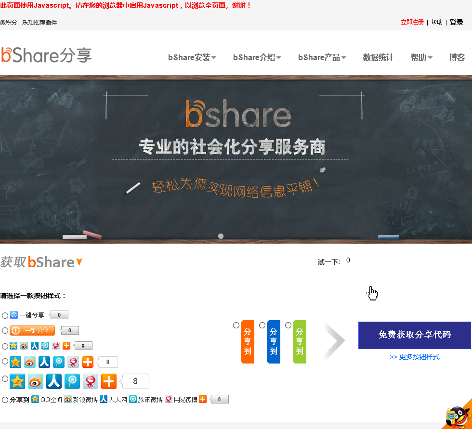This screenshot has height=429, width=472.
Task: Click the orange plus icon in the medium icon row
Action: [88, 362]
